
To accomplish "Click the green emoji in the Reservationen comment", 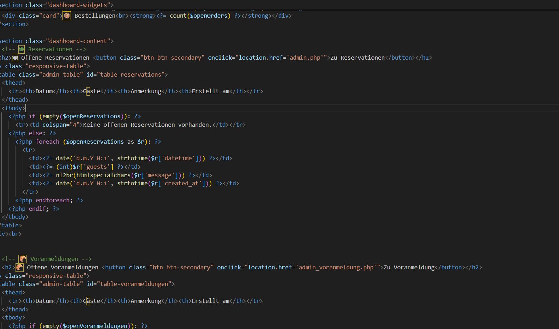I will [x=22, y=49].
